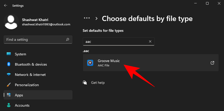224x111 pixels.
Task: Click the Apps icon in the sidebar
Action: coord(9,95)
